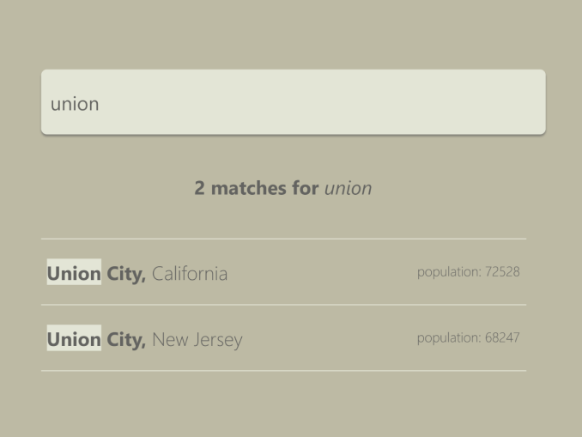
Task: Click the word "City," in California result
Action: [x=126, y=274]
